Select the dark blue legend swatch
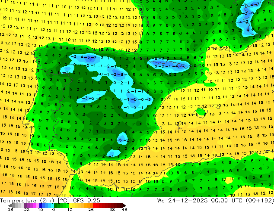The width and height of the screenshot is (274, 211). coord(41,205)
